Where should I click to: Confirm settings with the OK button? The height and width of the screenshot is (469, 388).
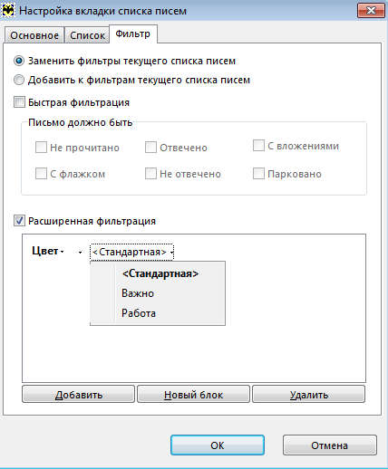(218, 445)
